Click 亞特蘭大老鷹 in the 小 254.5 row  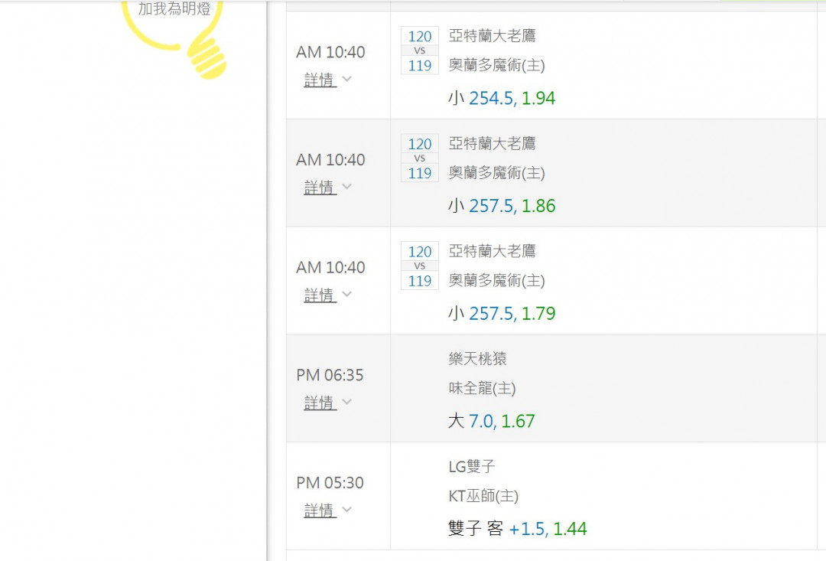pyautogui.click(x=492, y=36)
